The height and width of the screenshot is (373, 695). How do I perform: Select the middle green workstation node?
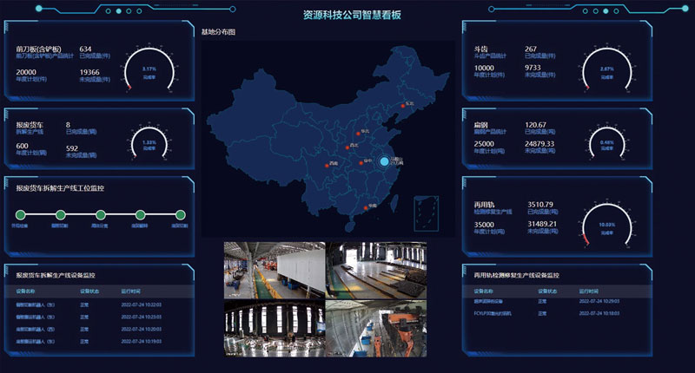pyautogui.click(x=99, y=215)
